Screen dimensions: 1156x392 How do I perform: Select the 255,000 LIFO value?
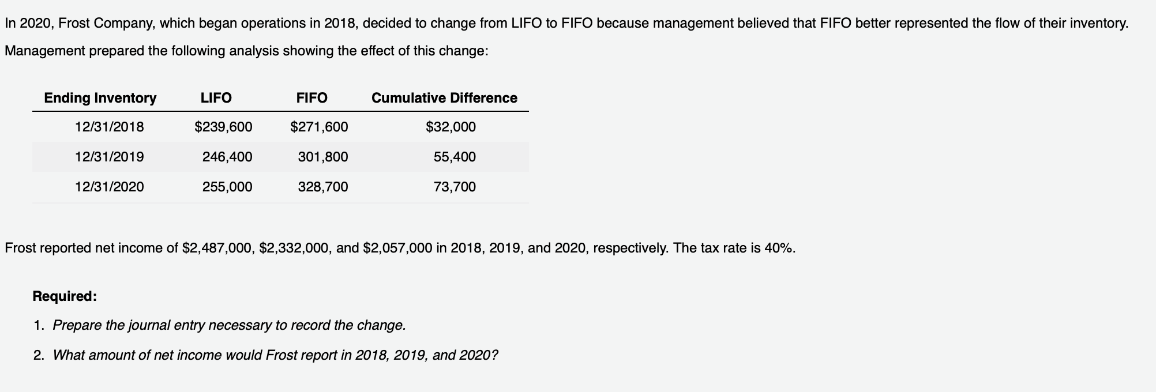[227, 187]
